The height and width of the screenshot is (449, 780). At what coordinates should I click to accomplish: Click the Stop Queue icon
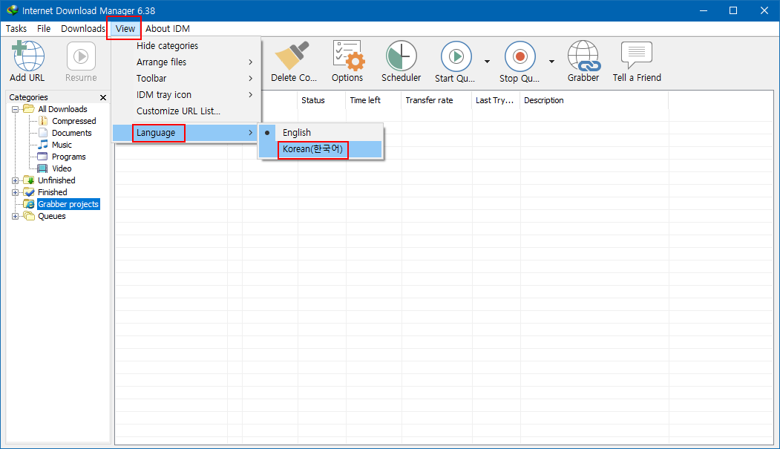click(520, 56)
